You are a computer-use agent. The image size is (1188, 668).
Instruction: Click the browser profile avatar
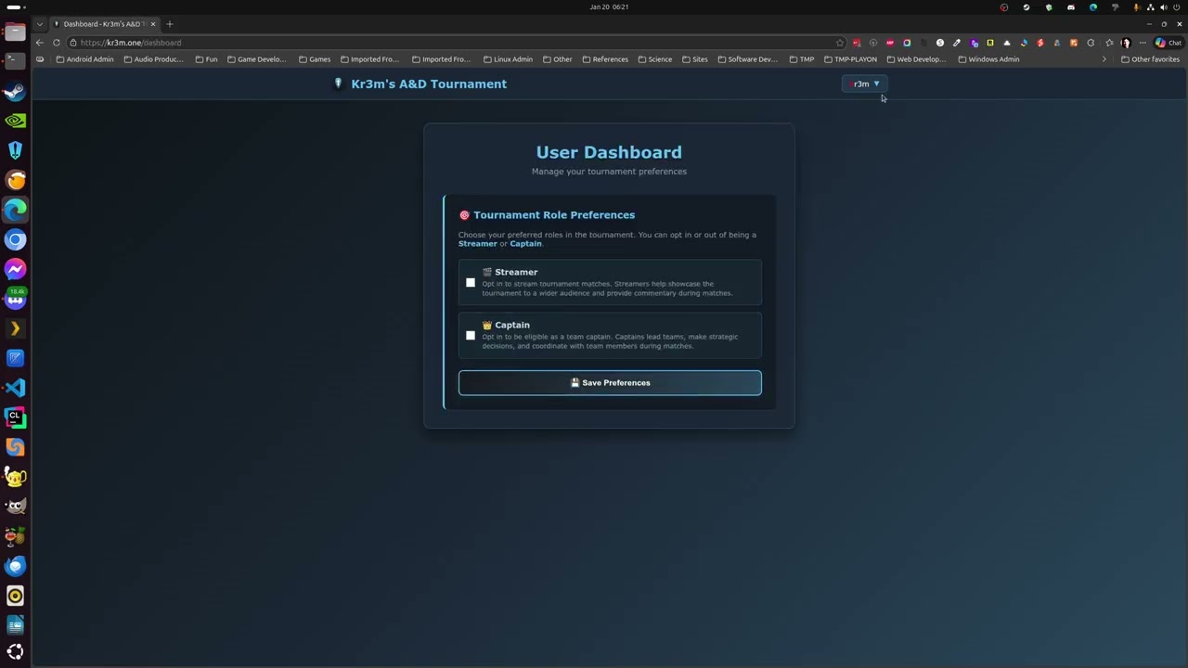(x=1126, y=43)
